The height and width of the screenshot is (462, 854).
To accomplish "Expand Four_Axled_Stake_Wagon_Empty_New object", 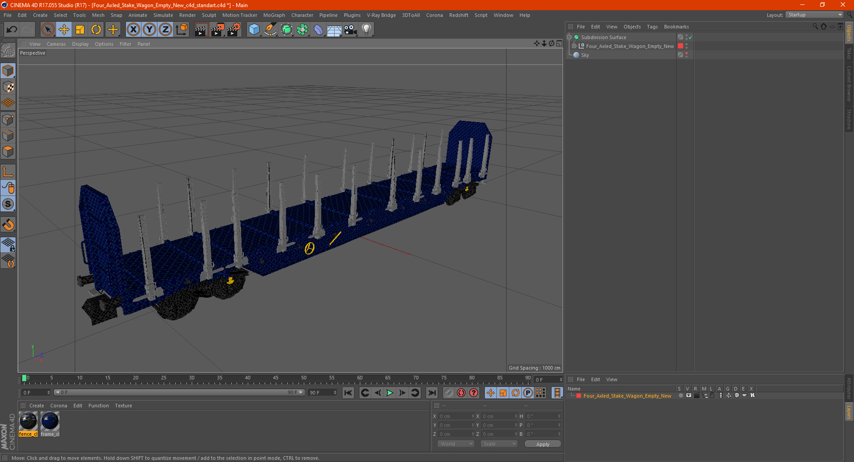I will click(574, 46).
